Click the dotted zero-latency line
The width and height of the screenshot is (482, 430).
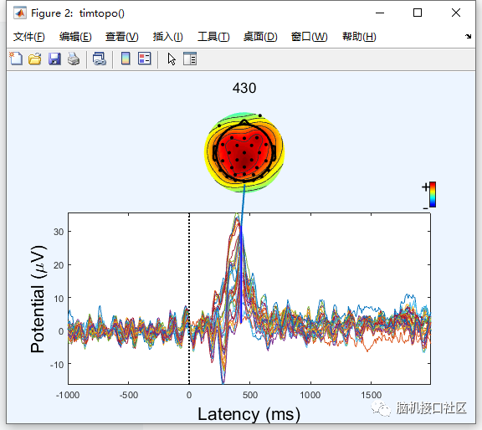click(x=189, y=299)
